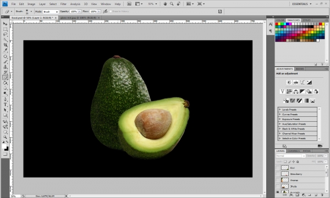Select the Lasso tool
Screen dimensions: 330x198
coord(5,35)
